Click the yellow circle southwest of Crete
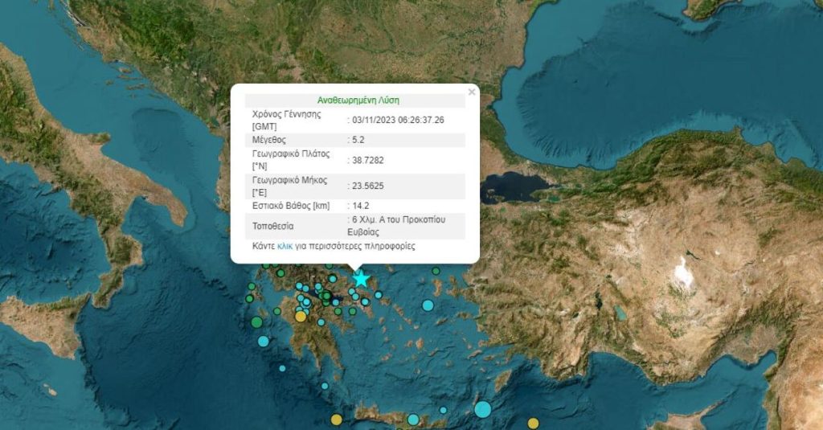823x430 pixels. tap(336, 420)
